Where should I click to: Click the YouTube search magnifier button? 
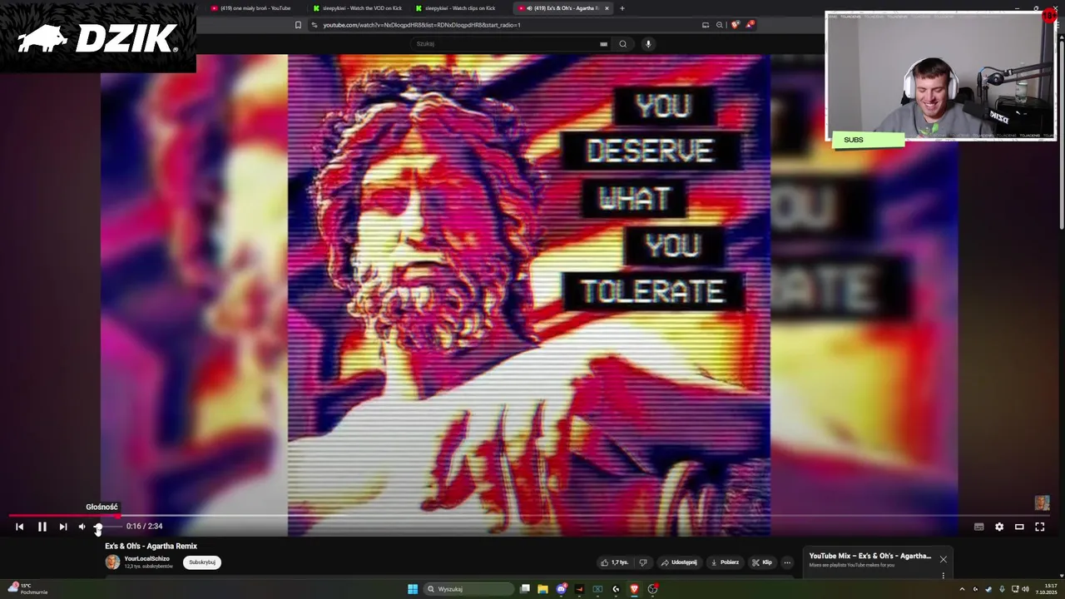tap(622, 44)
